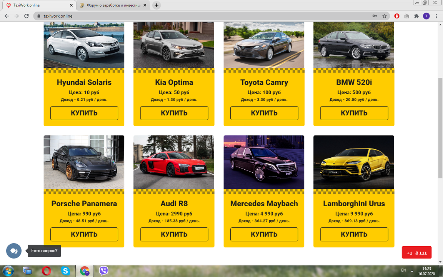Launch Opera from the taskbar
This screenshot has width=443, height=277.
[46, 271]
